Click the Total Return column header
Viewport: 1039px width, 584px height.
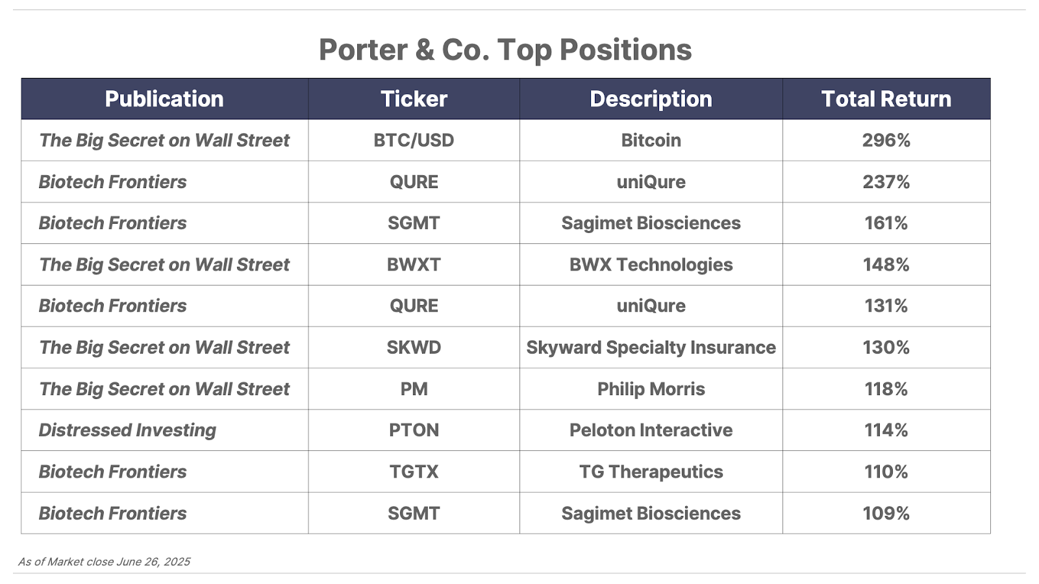(x=886, y=99)
